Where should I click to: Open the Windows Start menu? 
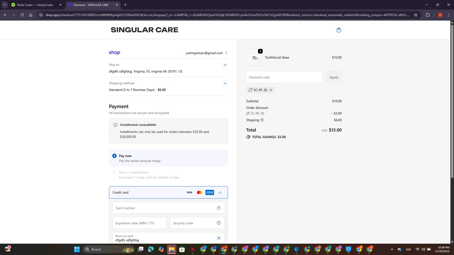(x=77, y=249)
